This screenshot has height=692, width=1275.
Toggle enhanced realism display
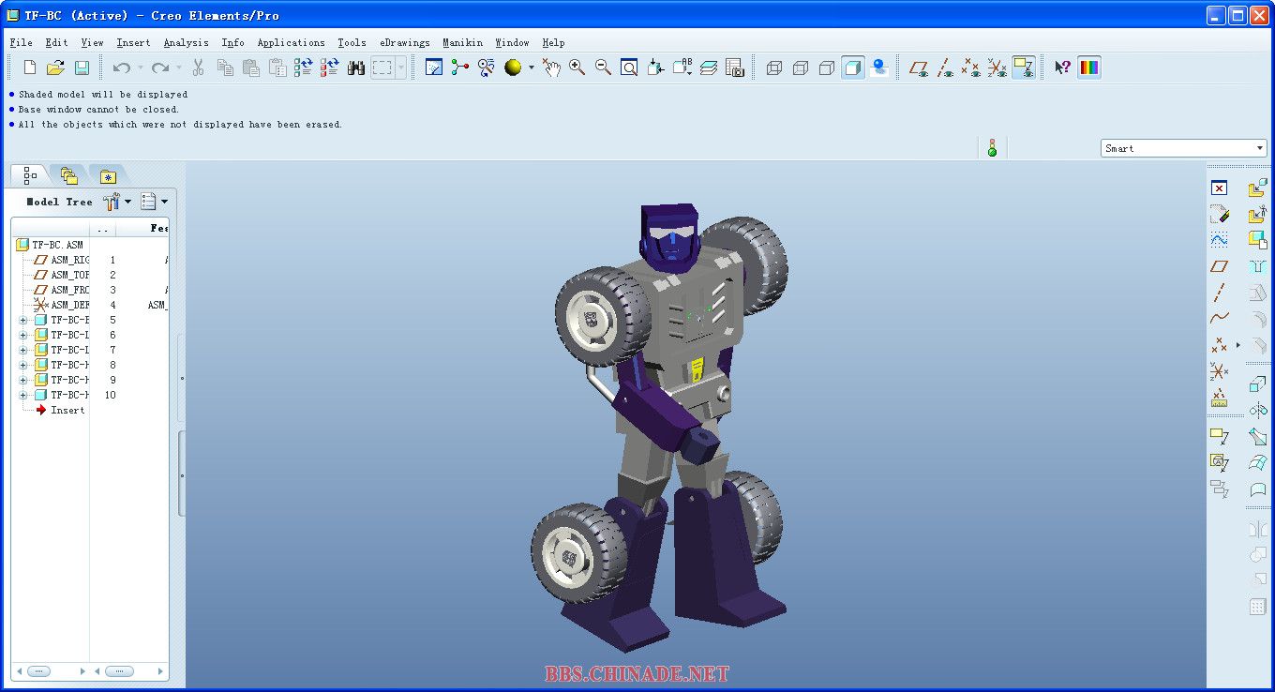tap(879, 68)
